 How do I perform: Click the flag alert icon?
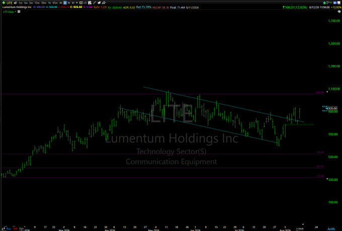coord(328,3)
